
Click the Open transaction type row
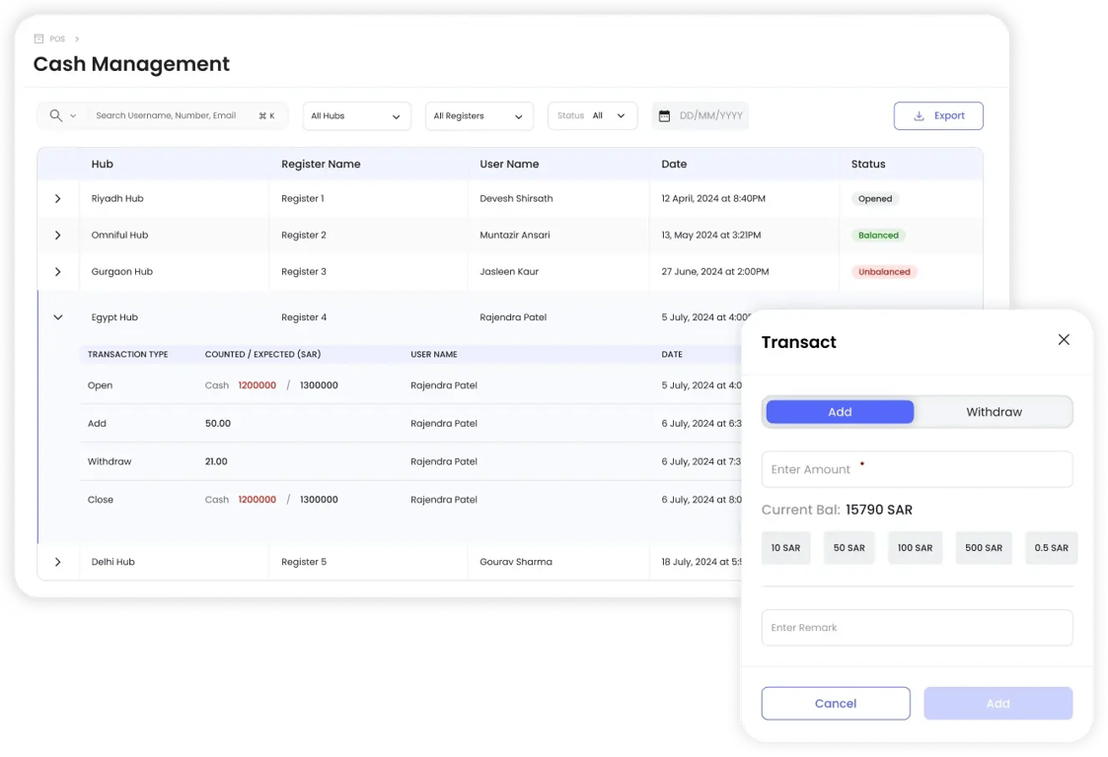click(101, 385)
